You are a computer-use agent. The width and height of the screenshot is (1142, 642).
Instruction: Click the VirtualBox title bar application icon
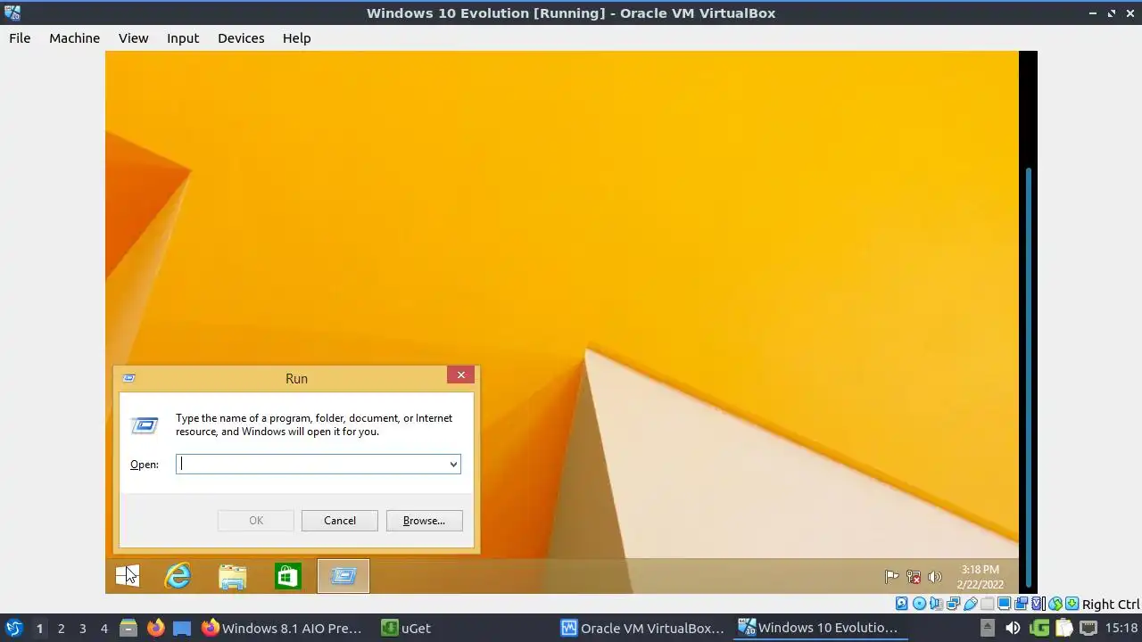pos(12,12)
